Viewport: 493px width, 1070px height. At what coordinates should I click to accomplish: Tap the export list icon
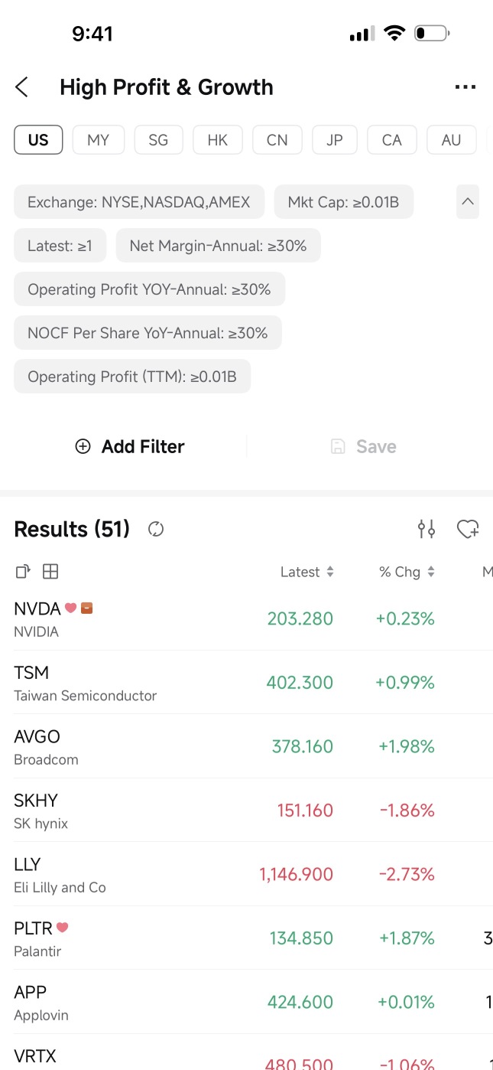[23, 571]
